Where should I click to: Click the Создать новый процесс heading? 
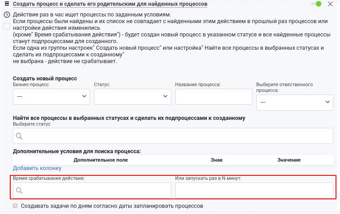pos(45,78)
